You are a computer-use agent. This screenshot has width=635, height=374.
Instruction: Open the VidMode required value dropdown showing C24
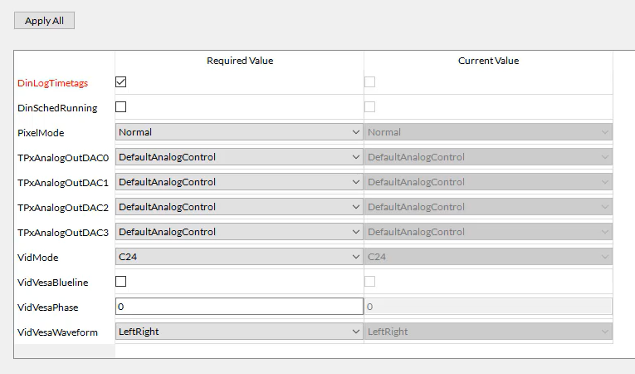pyautogui.click(x=238, y=257)
